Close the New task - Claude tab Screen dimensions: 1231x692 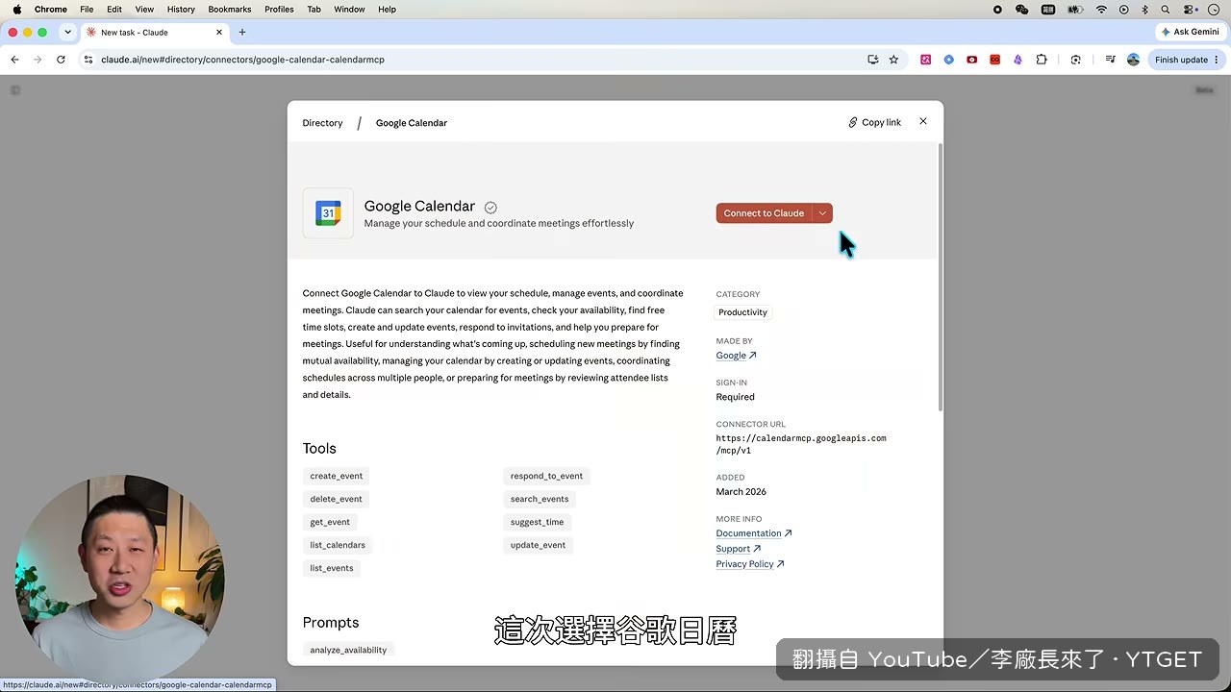click(219, 32)
